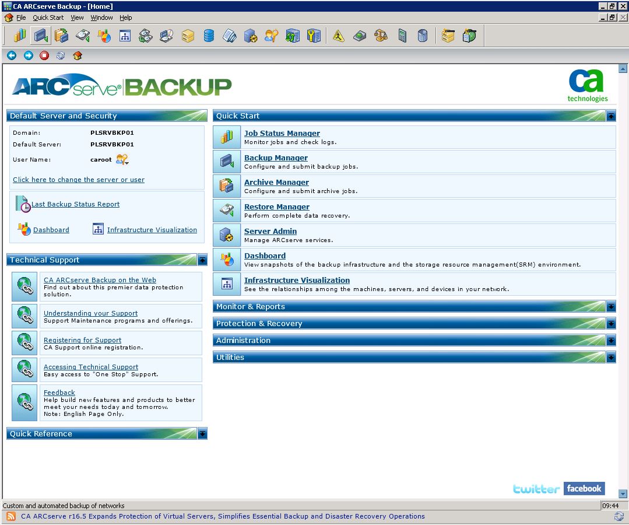Image resolution: width=629 pixels, height=525 pixels.
Task: Expand the Protection & Recovery section
Action: pyautogui.click(x=611, y=323)
